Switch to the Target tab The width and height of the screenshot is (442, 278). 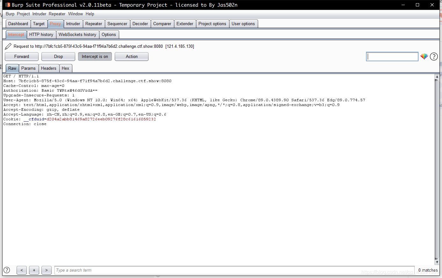click(39, 24)
